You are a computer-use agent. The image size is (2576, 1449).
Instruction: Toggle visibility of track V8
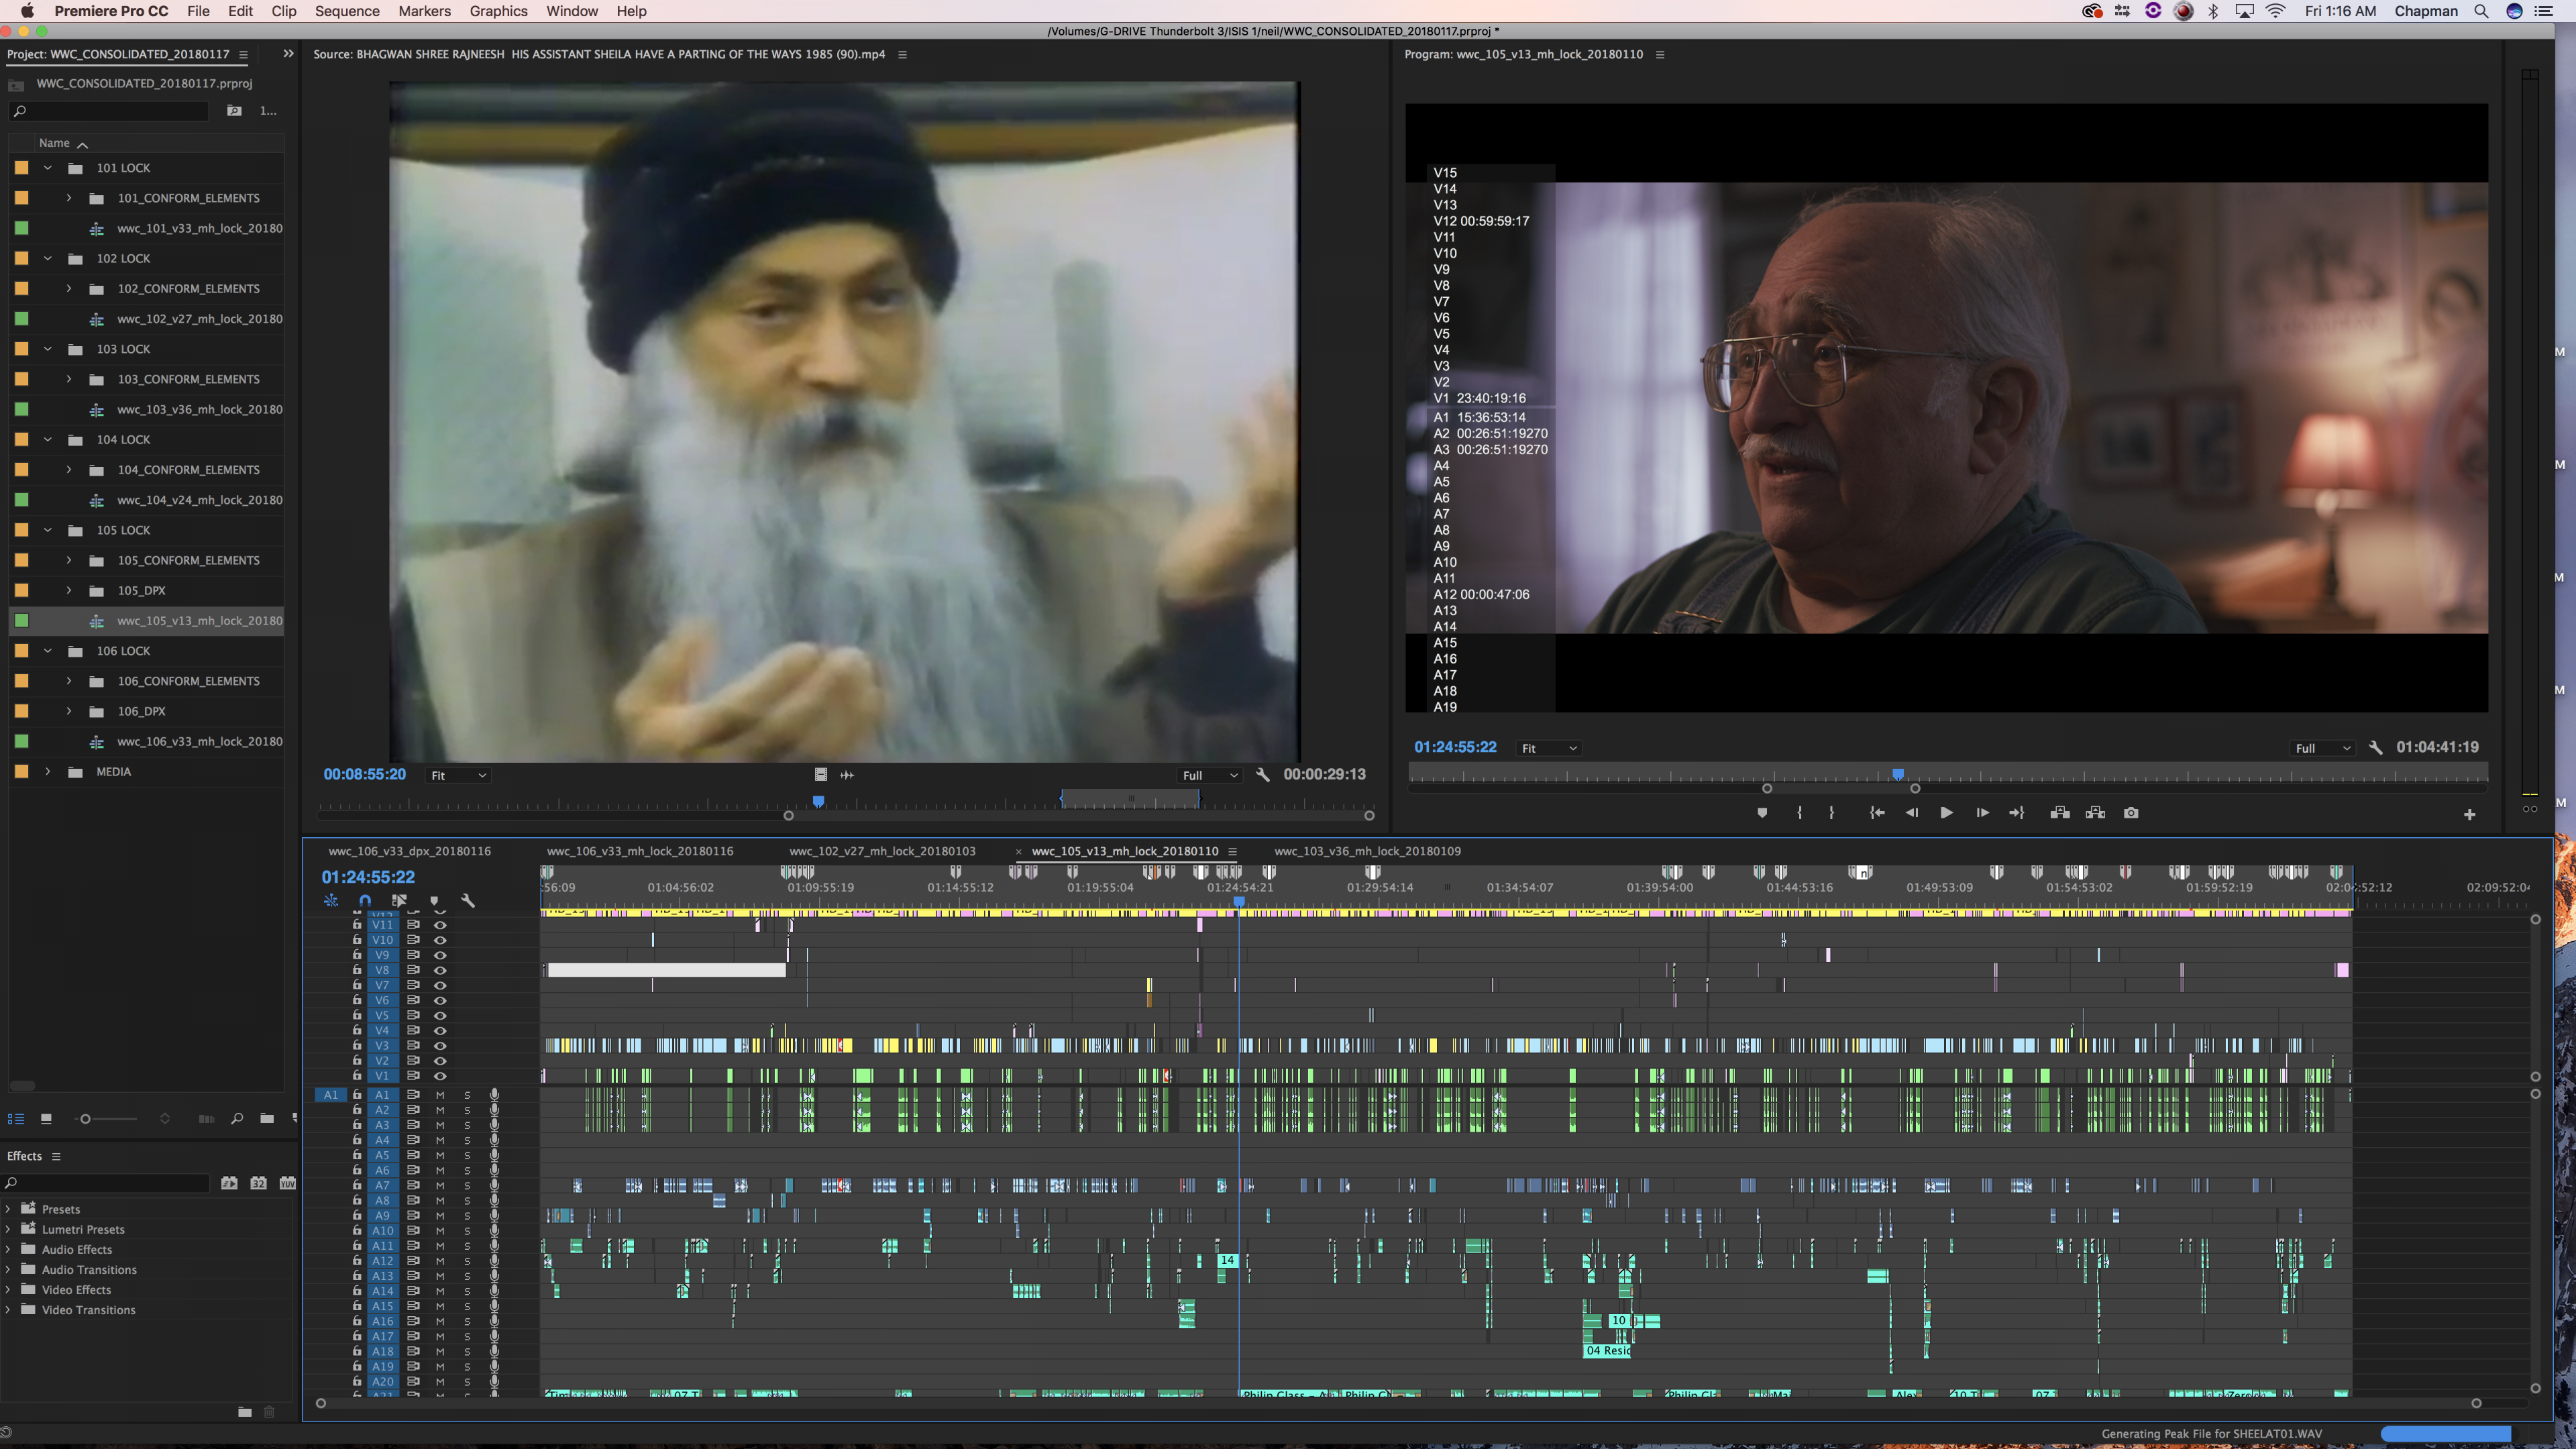click(440, 970)
